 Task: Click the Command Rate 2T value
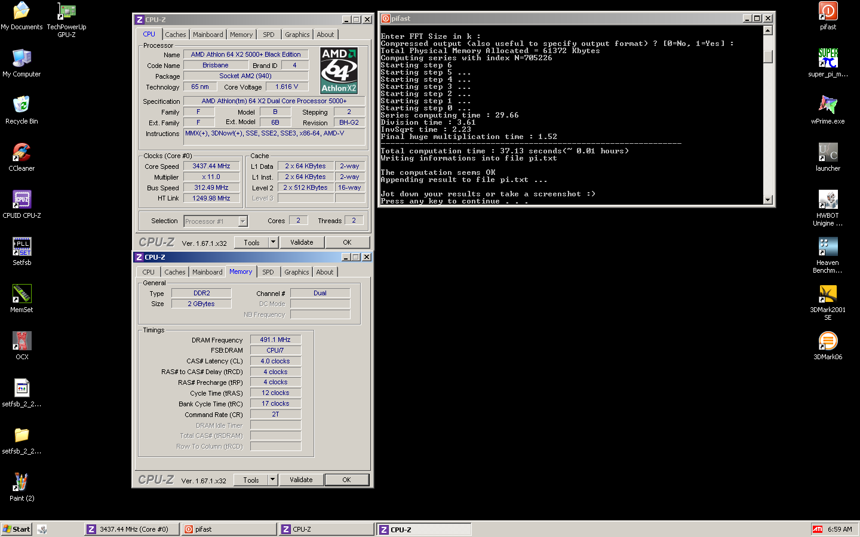[x=275, y=414]
